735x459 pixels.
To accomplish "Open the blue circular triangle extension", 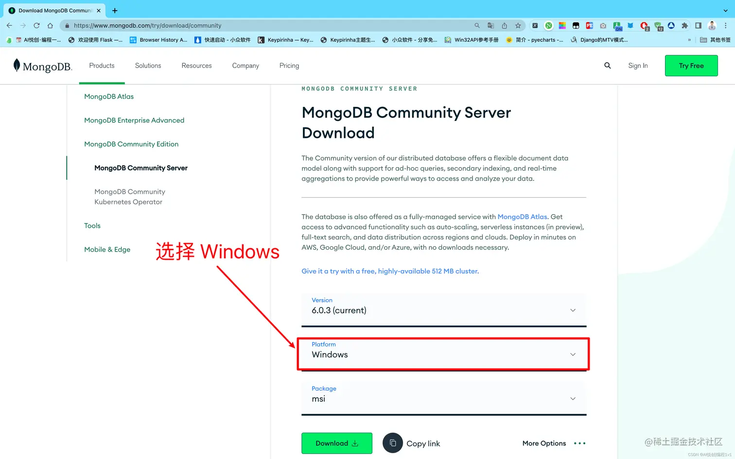I will pos(671,25).
